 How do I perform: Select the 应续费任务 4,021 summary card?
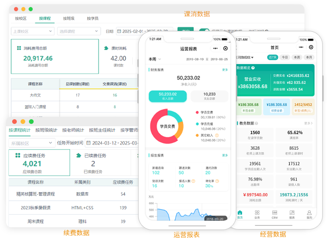39,162
